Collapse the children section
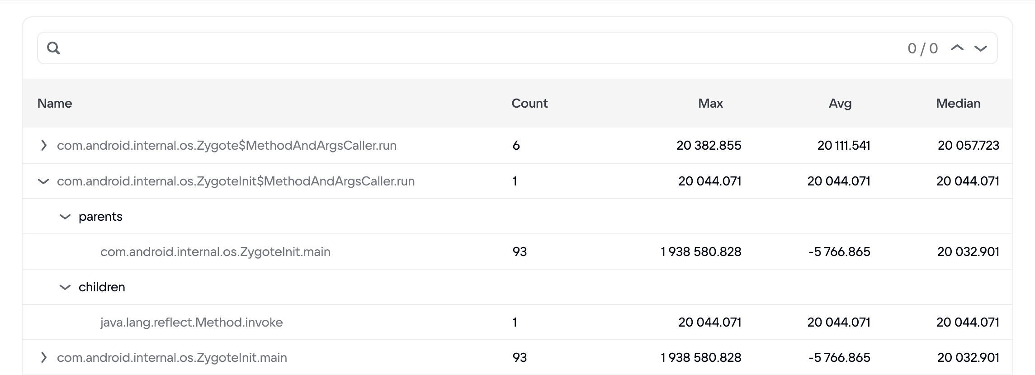 coord(65,287)
